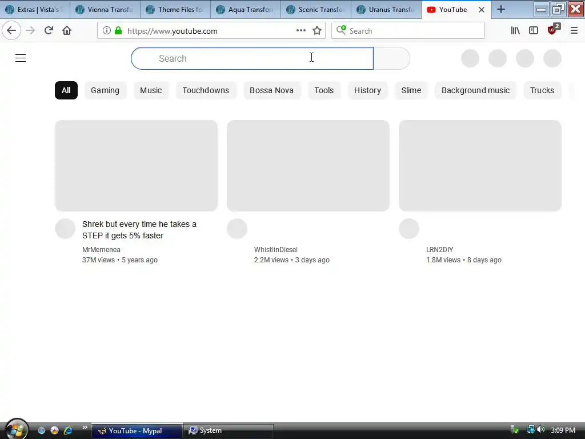Show the taskbar clock at 3:09 PM
The width and height of the screenshot is (585, 439).
563,430
